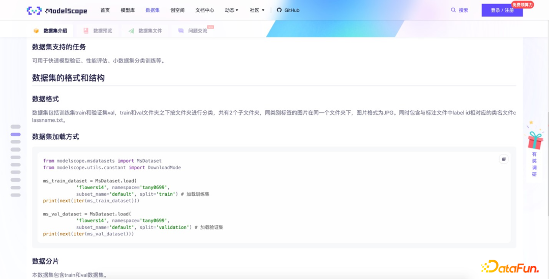Click the last outline navigation pill

pyautogui.click(x=15, y=195)
